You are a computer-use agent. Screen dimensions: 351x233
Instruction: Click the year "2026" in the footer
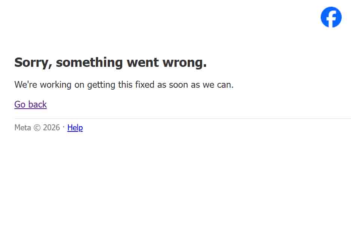tap(52, 128)
